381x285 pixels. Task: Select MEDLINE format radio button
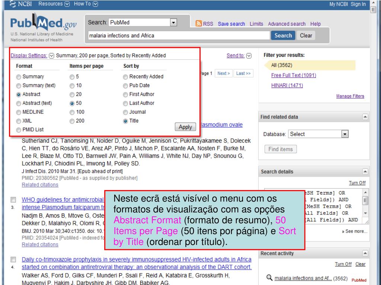coord(19,112)
